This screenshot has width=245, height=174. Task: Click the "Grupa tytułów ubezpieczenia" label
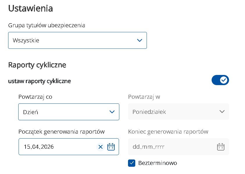[46, 25]
